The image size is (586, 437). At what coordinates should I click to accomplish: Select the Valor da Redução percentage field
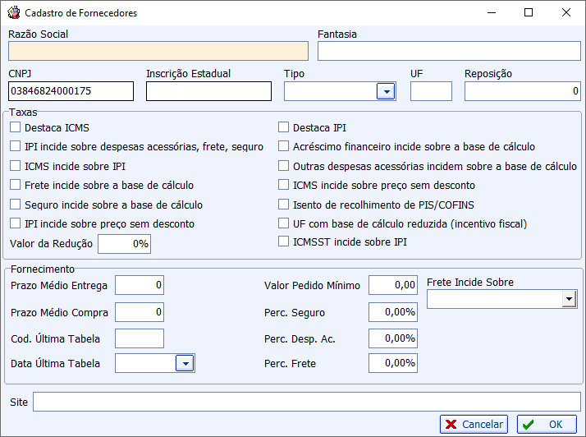point(125,244)
